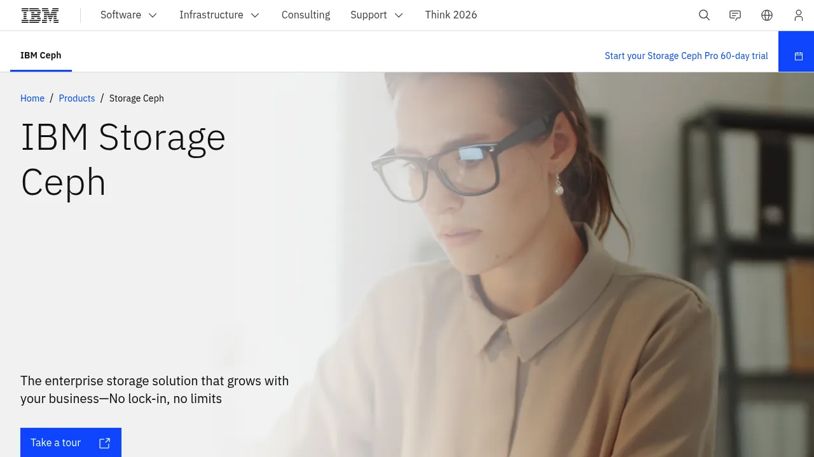The width and height of the screenshot is (814, 457).
Task: Select the IBM Ceph tab
Action: coord(41,55)
